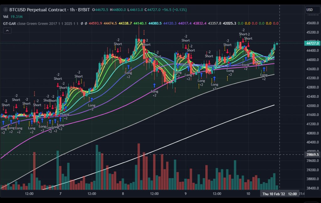Click the red 44593.9 indicator value
This screenshot has height=203, width=321.
point(95,23)
